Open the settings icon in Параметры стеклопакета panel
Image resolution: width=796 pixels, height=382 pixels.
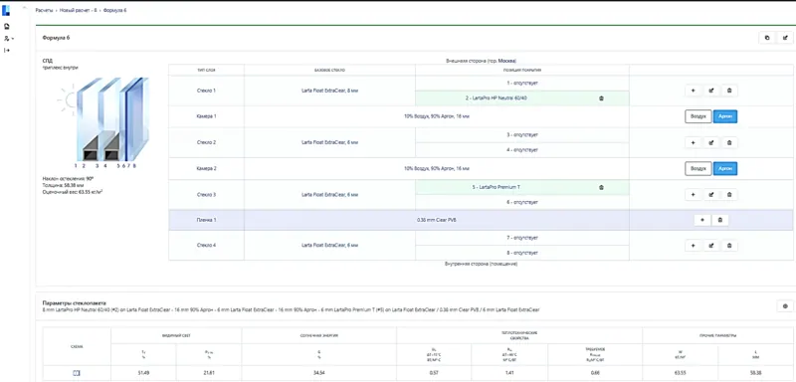tap(785, 306)
